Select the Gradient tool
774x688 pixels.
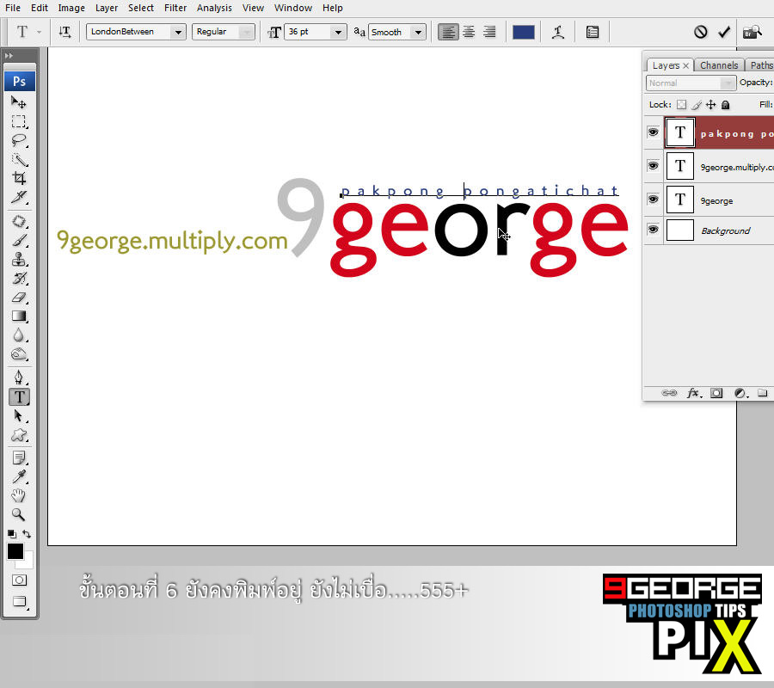coord(19,316)
